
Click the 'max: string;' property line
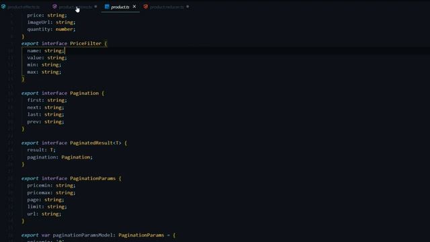tap(44, 72)
